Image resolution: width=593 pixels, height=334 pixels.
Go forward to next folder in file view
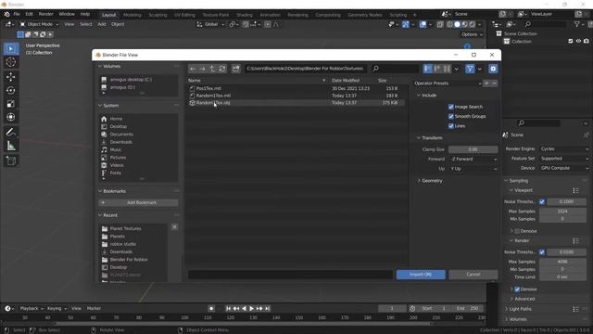click(x=202, y=69)
